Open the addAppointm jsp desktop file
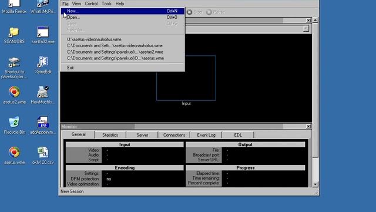 (43, 125)
